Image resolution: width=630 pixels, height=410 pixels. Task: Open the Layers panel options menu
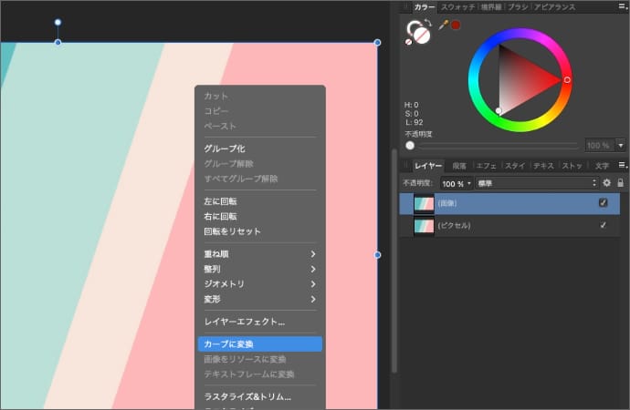coord(623,166)
